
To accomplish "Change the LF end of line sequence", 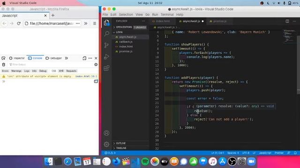I will (x=254, y=153).
